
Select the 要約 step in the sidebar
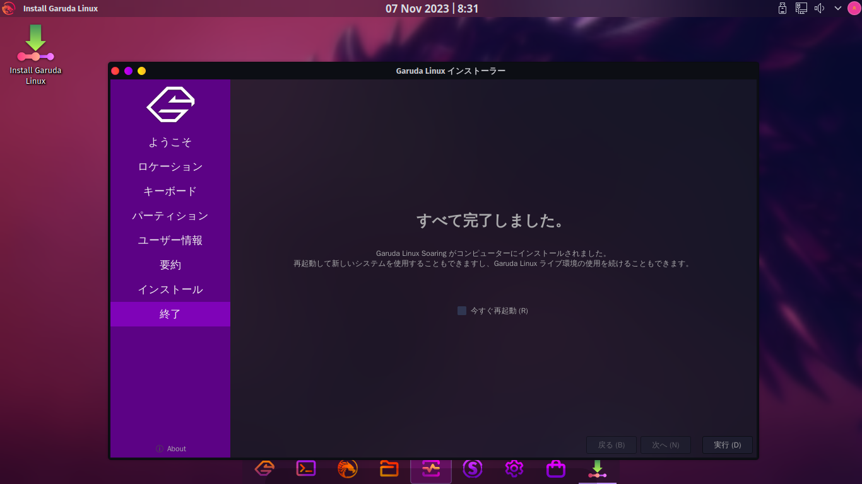click(170, 265)
